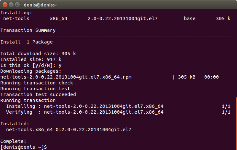Click the base repository label

click(x=189, y=19)
